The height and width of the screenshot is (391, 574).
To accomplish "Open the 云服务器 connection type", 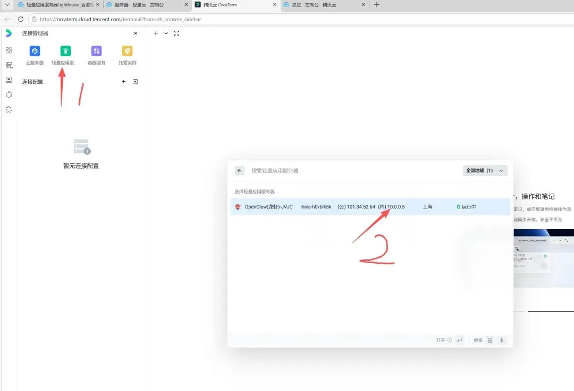I will pyautogui.click(x=35, y=51).
